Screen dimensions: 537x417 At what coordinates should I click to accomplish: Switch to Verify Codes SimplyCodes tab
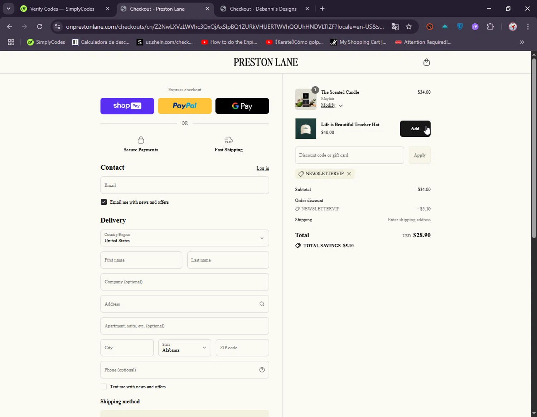[x=62, y=9]
